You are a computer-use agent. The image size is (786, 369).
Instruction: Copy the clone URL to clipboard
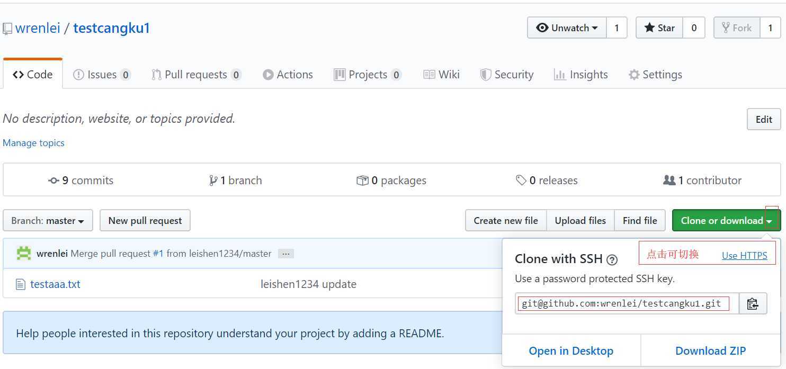click(753, 303)
